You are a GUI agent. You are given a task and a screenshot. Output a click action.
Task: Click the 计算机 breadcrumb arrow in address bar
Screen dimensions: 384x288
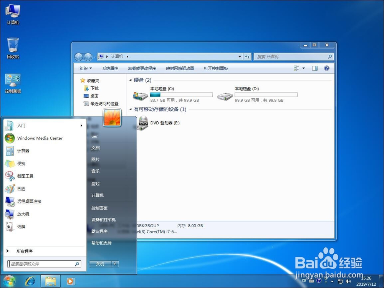coord(127,57)
